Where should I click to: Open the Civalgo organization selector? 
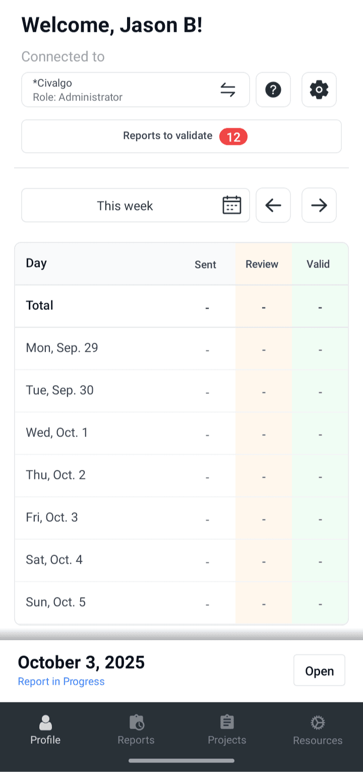pyautogui.click(x=101, y=90)
